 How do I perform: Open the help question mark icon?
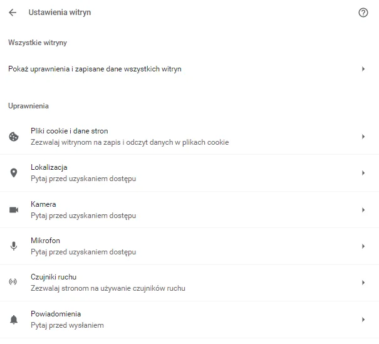click(x=363, y=13)
